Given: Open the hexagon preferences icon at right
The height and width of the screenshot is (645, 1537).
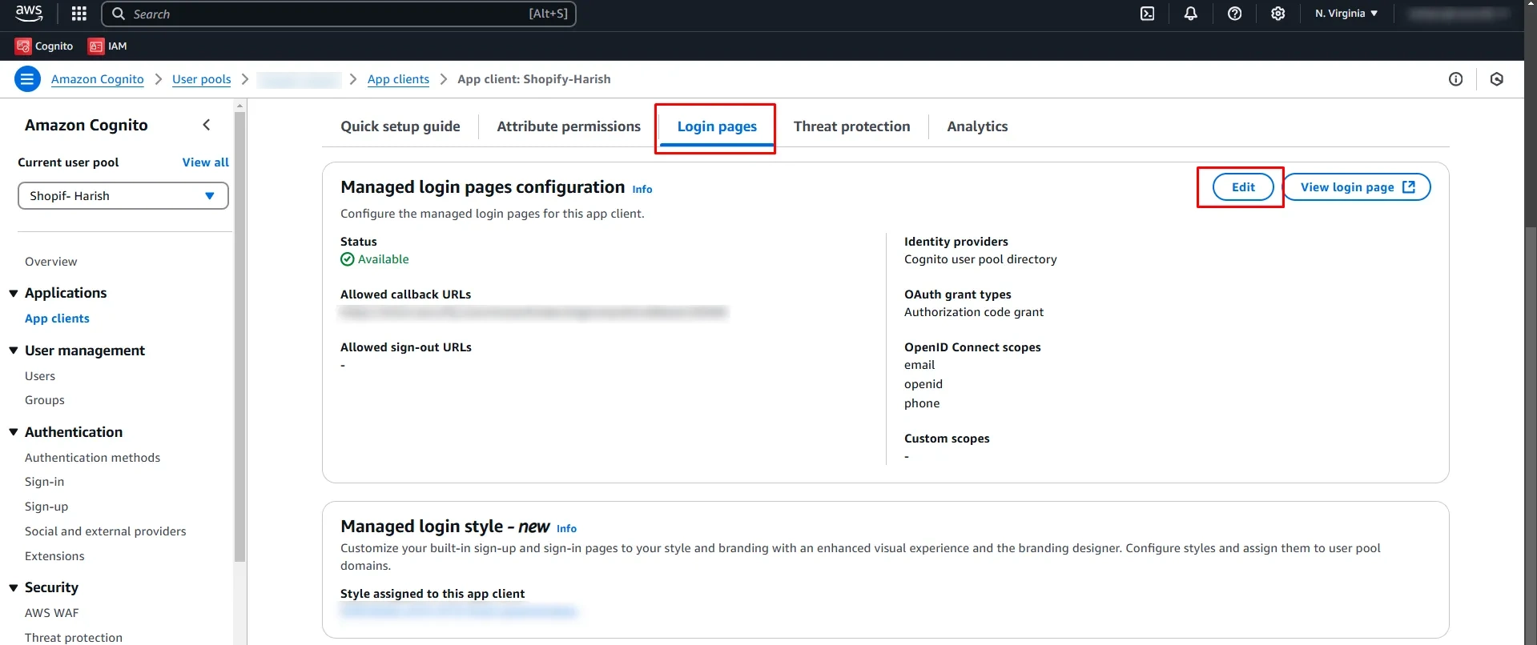Looking at the screenshot, I should [x=1496, y=79].
